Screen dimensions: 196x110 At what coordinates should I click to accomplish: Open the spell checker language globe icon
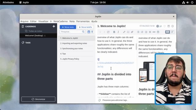click(158, 26)
